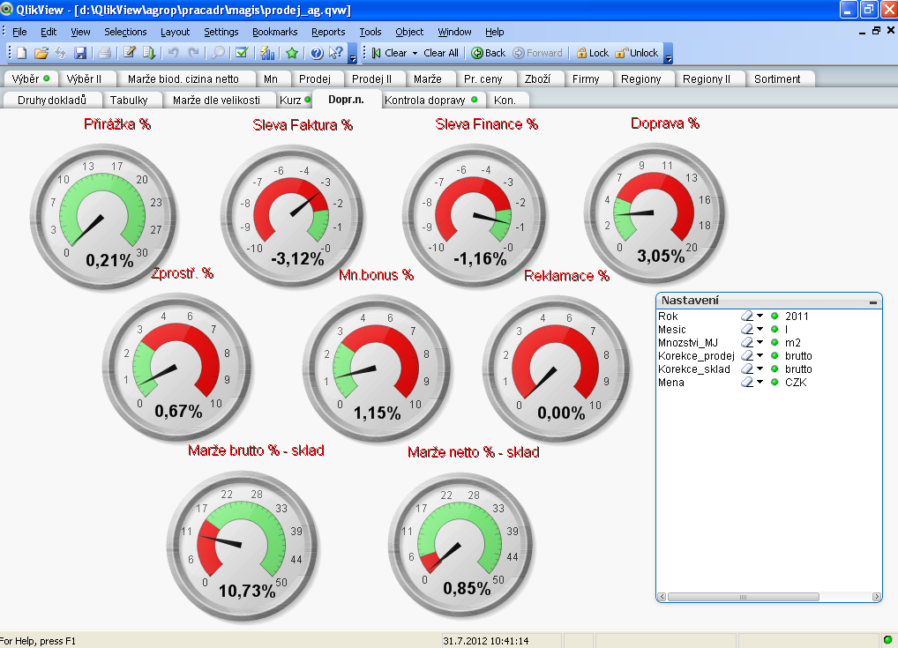Open the File menu
This screenshot has height=648, width=898.
pos(19,32)
